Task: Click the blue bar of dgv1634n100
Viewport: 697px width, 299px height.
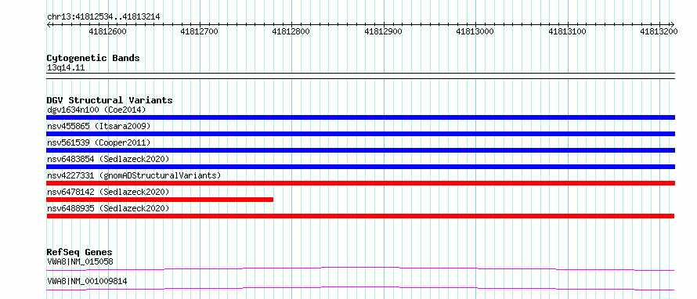Action: point(360,117)
